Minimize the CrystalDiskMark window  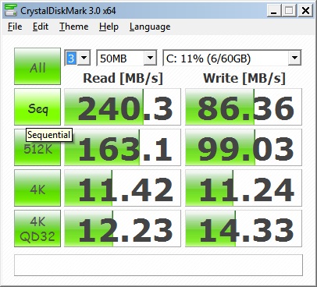pyautogui.click(x=274, y=11)
